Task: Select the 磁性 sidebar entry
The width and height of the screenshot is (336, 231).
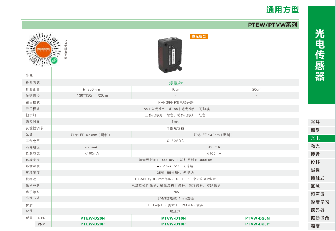Action: [315, 170]
